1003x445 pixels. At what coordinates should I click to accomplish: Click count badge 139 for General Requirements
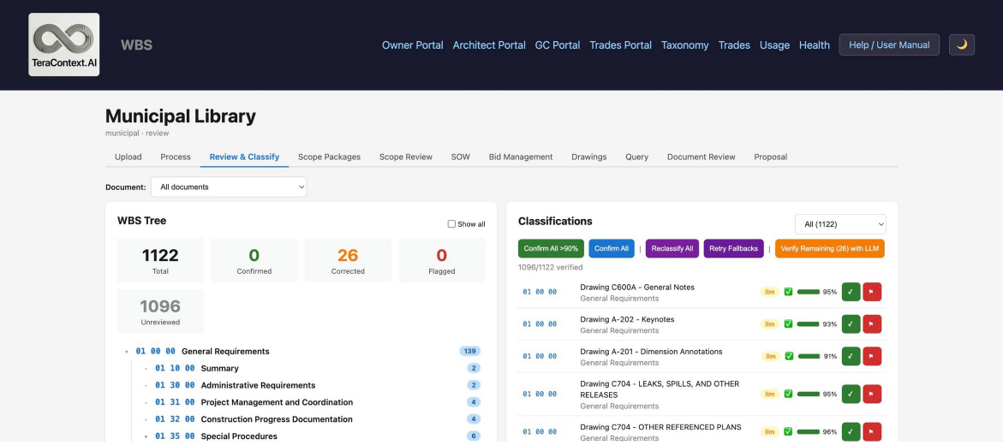(469, 351)
